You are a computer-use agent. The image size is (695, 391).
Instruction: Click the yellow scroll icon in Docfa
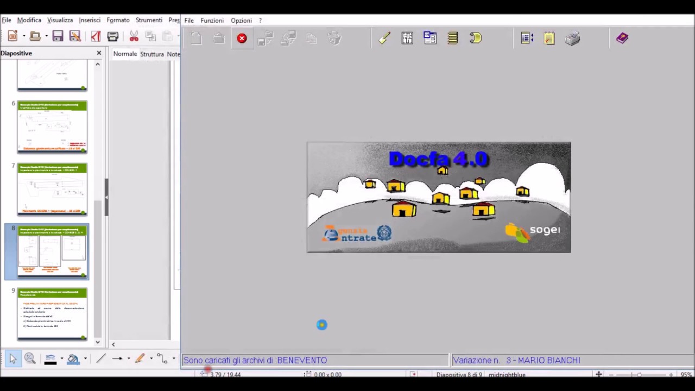coord(476,38)
